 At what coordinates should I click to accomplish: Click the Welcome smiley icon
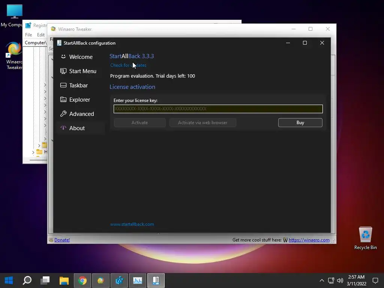pos(63,57)
